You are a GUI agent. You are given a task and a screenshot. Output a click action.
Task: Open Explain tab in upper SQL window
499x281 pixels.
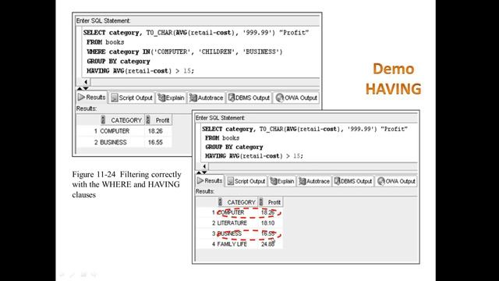pyautogui.click(x=171, y=98)
